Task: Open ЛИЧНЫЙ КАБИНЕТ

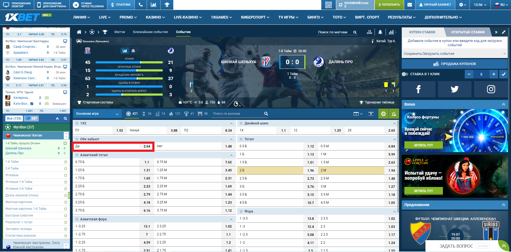Action: [435, 5]
